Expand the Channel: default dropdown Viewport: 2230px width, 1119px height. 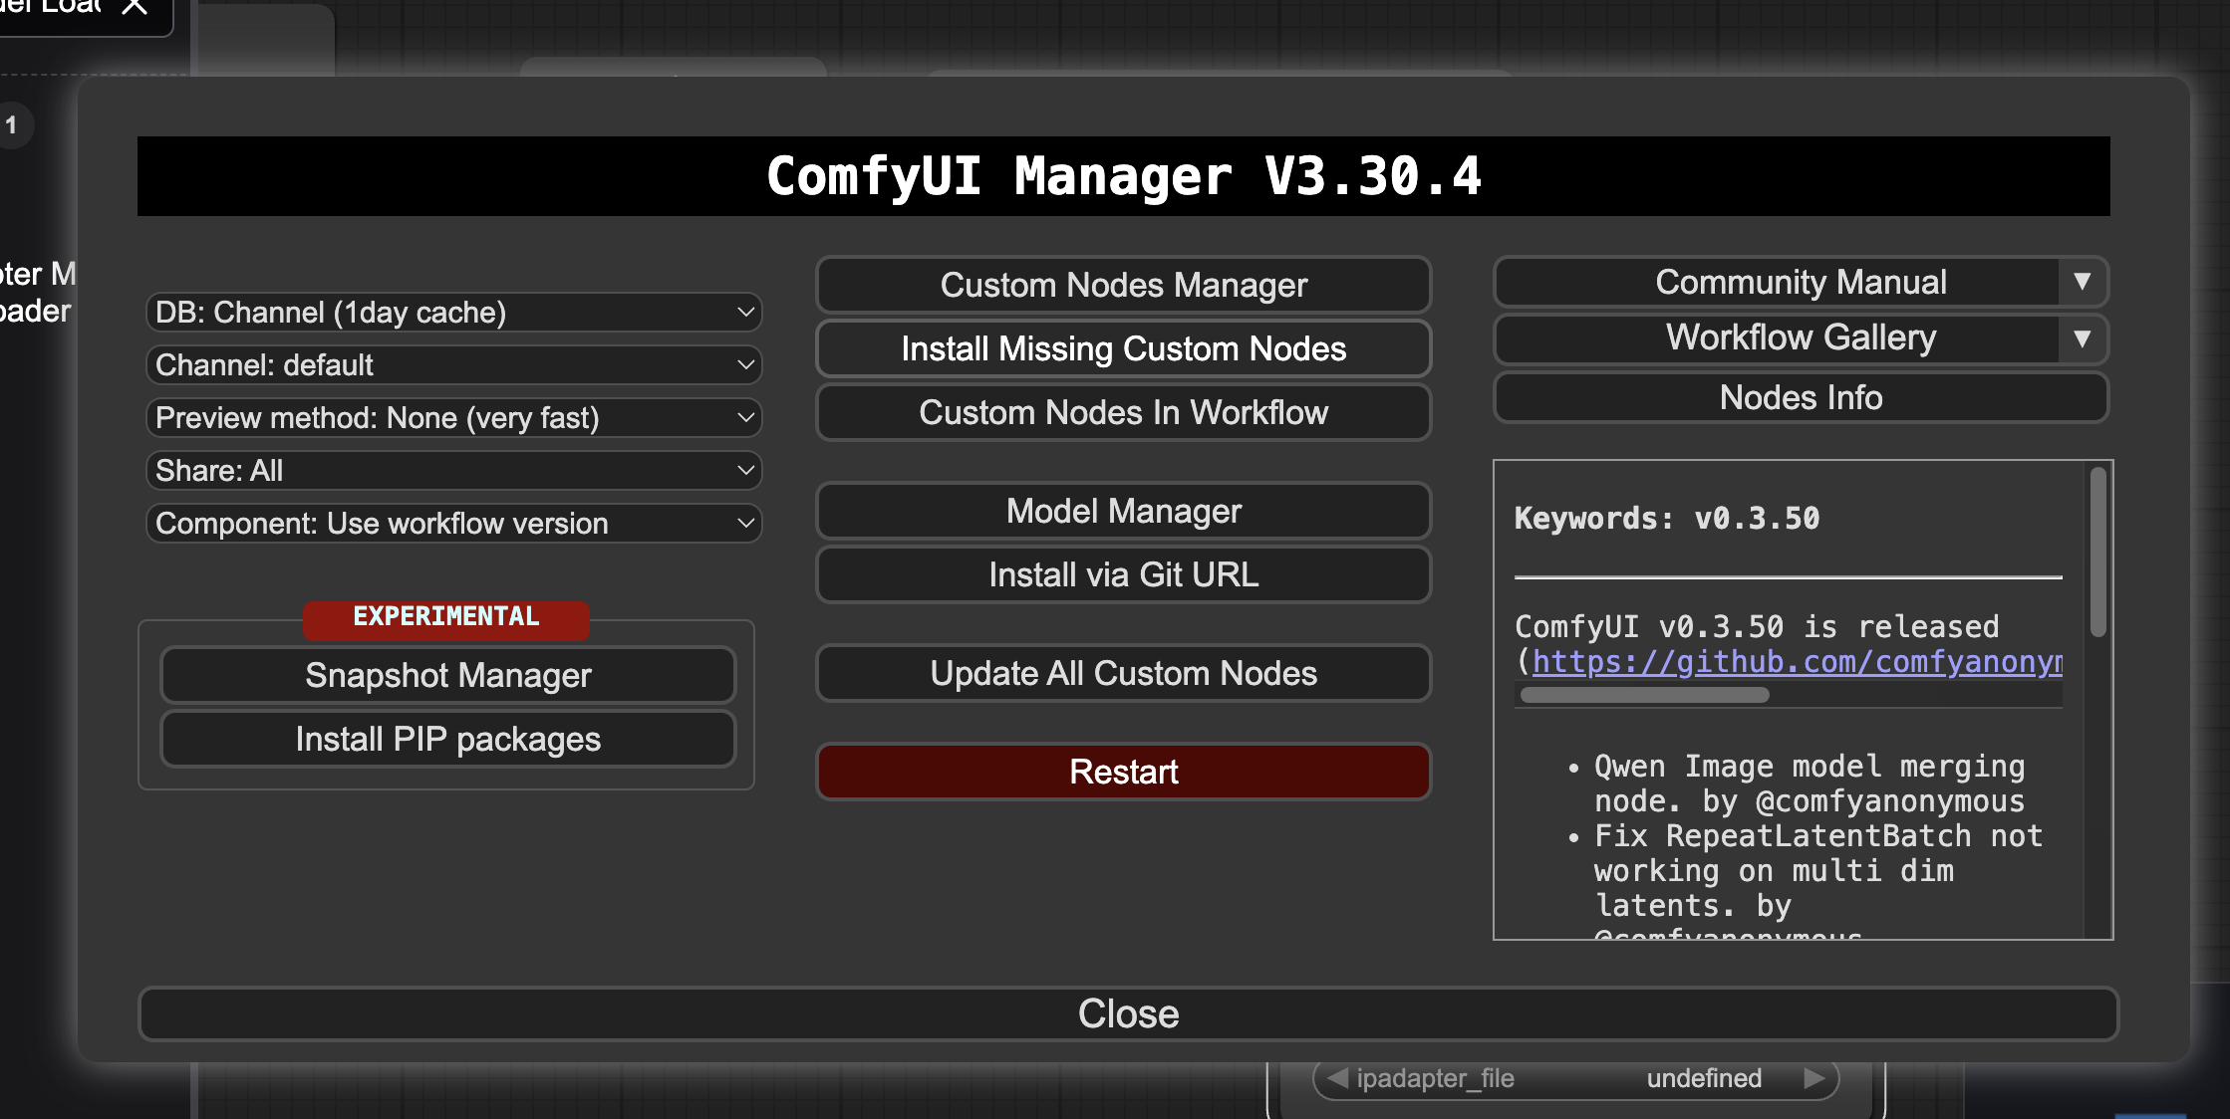[453, 365]
